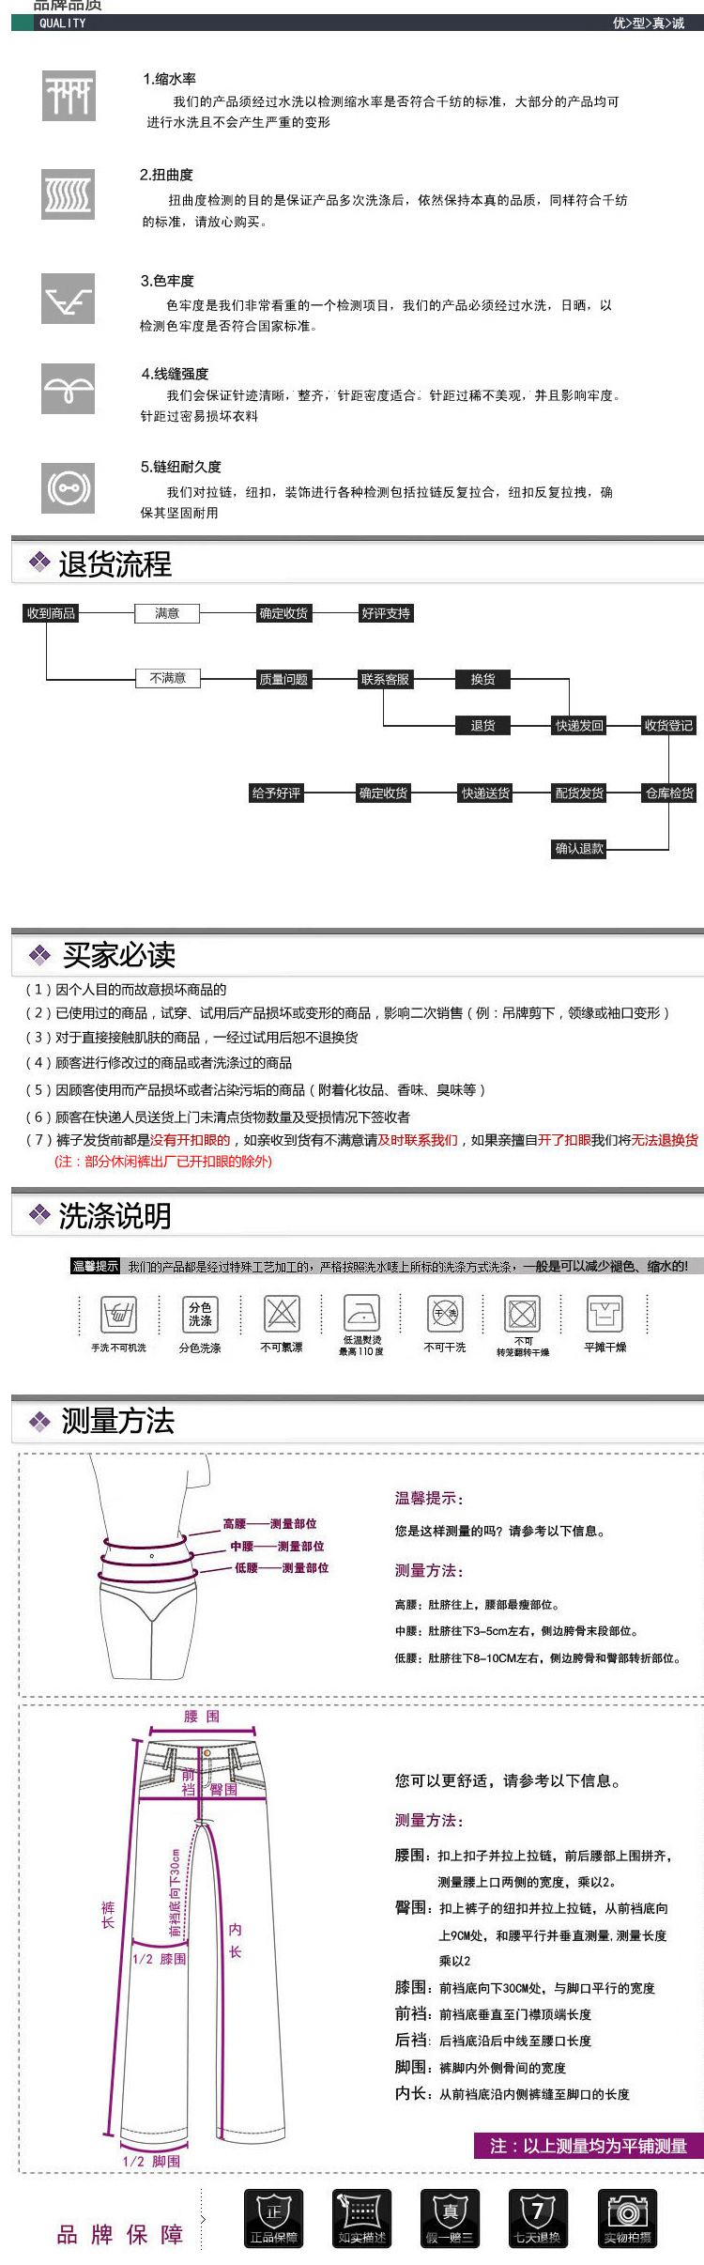Click the 收货登记 flowchart box
Viewport: 704px width, 2265px height.
click(x=668, y=725)
